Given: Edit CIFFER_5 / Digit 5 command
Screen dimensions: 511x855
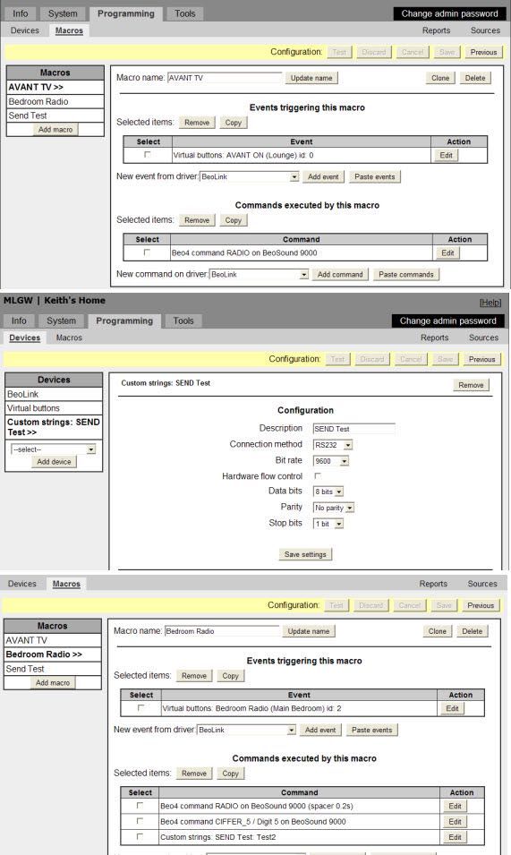Looking at the screenshot, I should (x=455, y=821).
